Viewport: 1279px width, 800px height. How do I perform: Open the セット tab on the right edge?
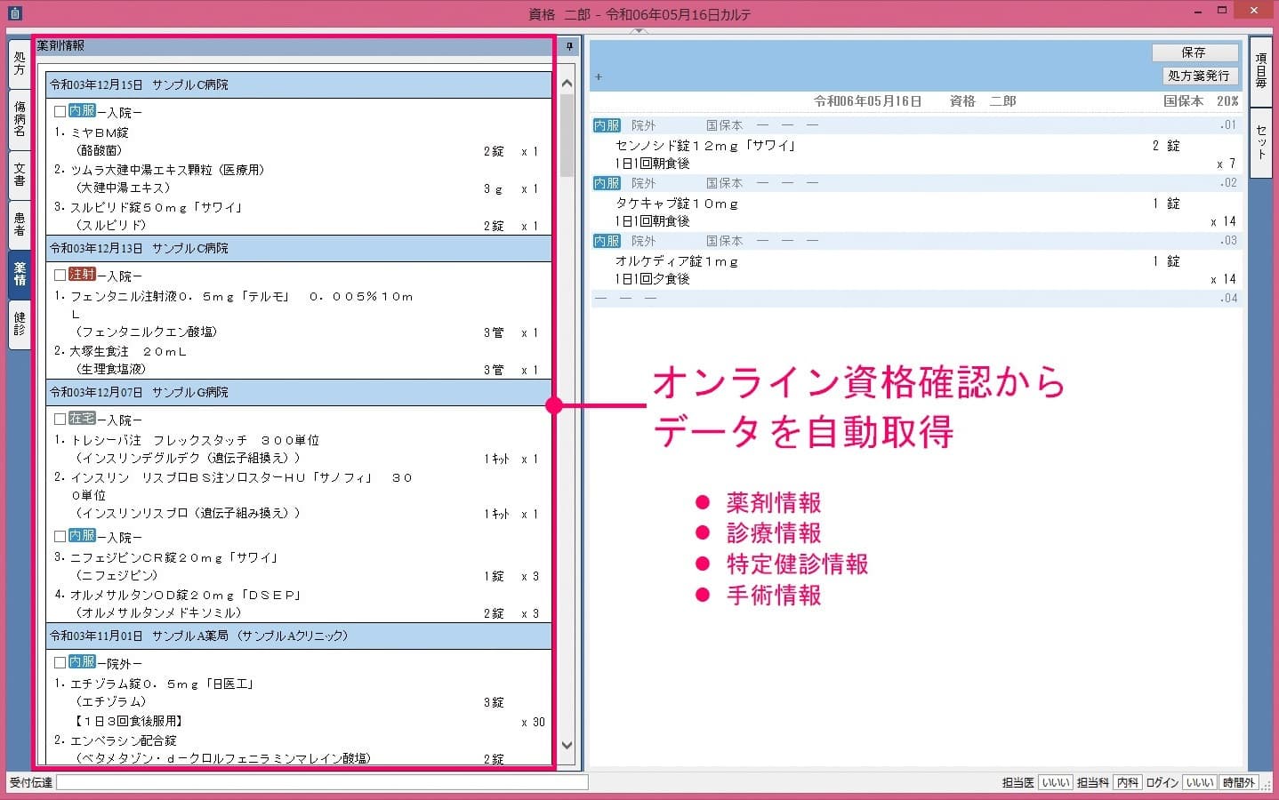1261,142
